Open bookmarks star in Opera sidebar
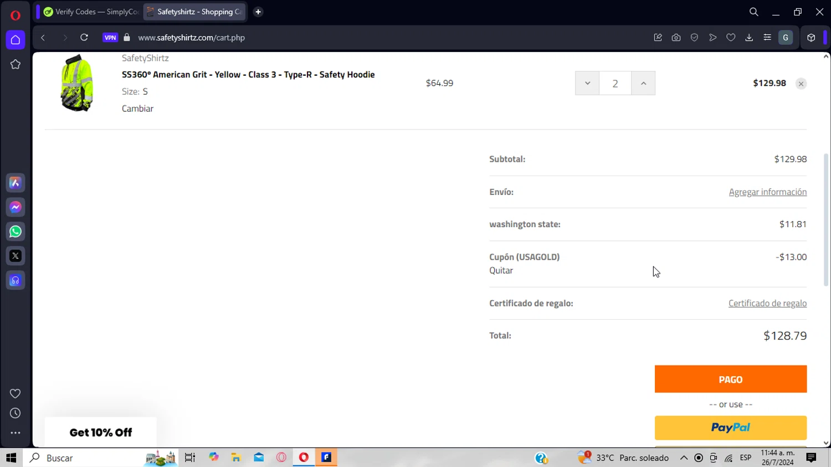 point(16,65)
